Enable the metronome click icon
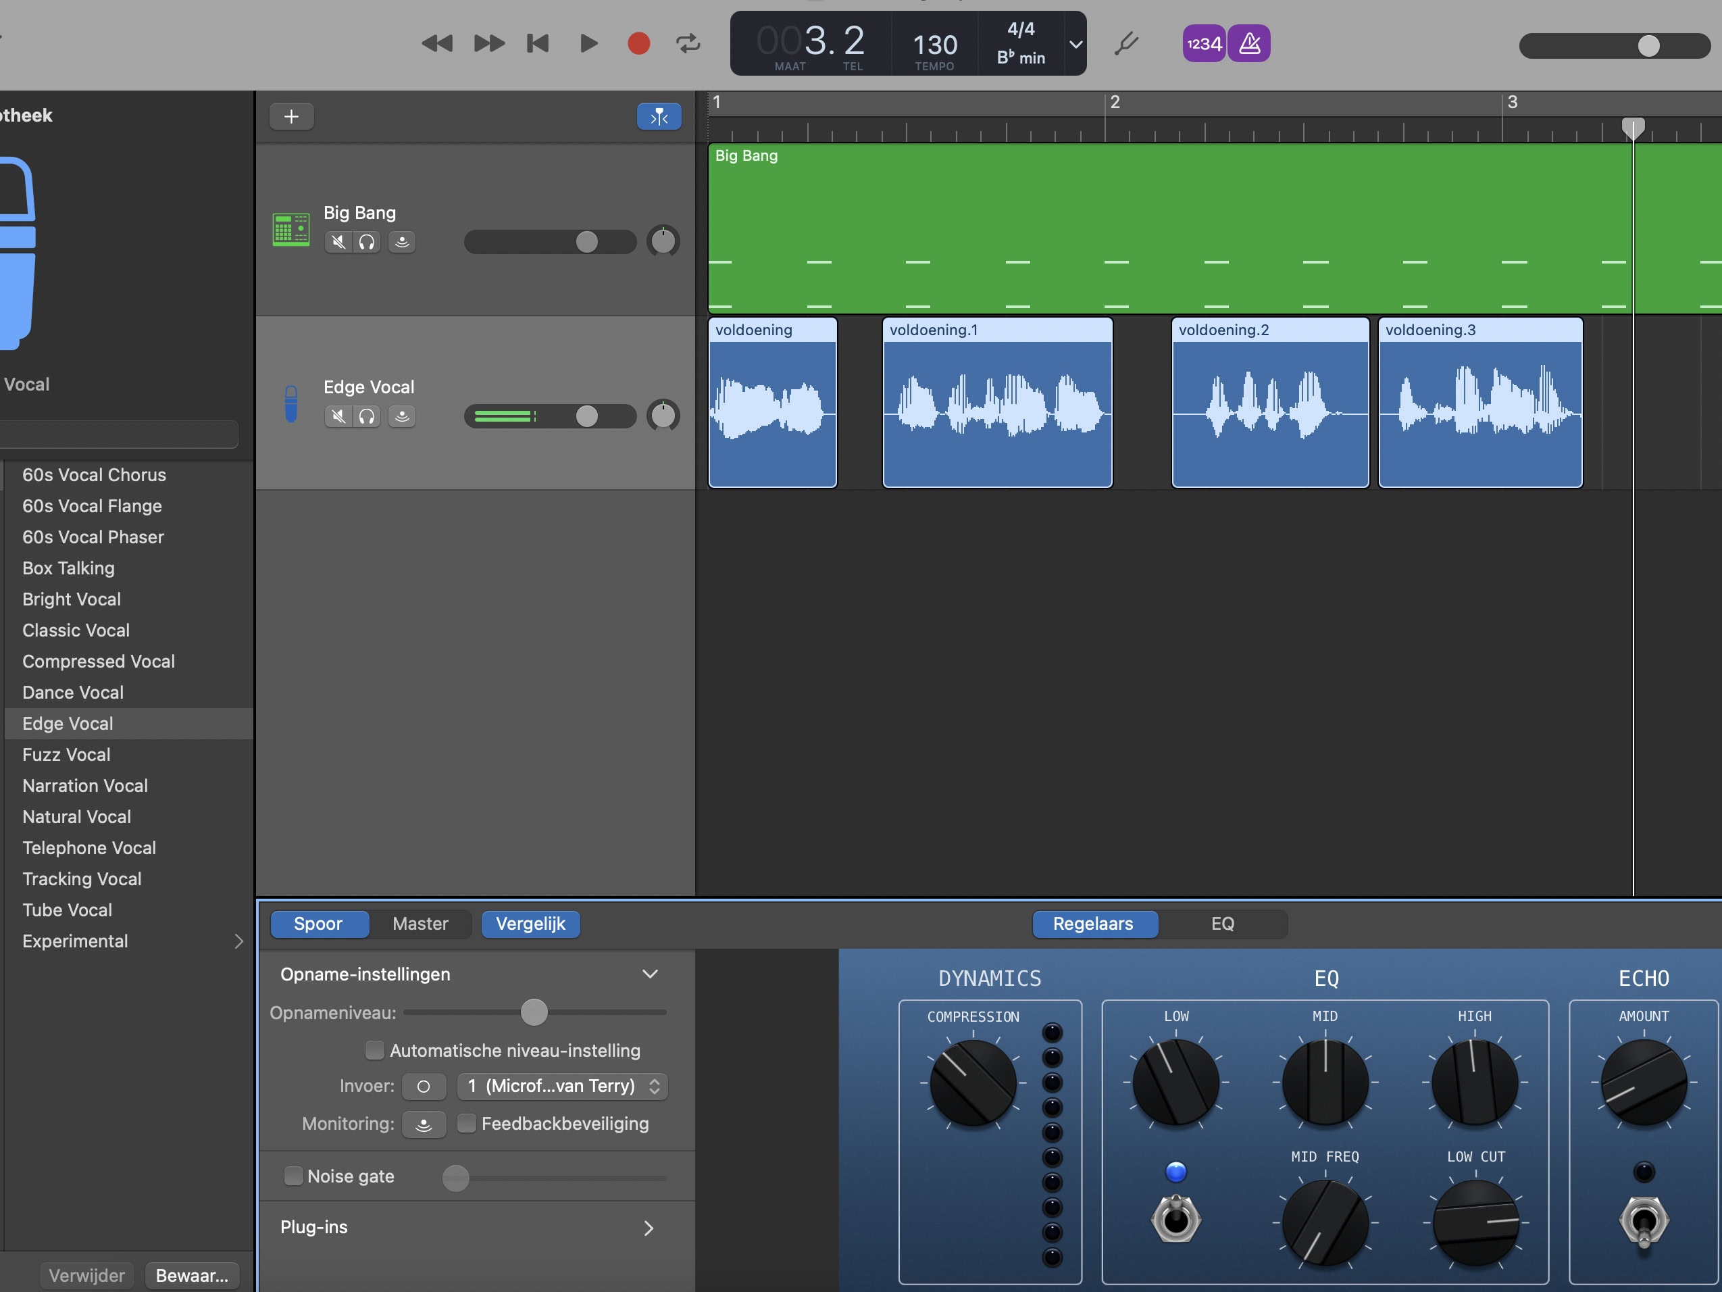The width and height of the screenshot is (1722, 1292). click(x=1250, y=44)
